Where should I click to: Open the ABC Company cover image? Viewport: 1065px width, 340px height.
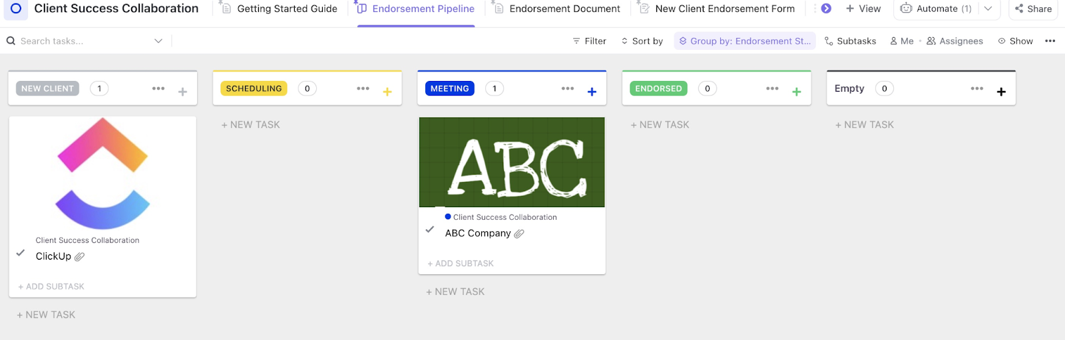512,162
